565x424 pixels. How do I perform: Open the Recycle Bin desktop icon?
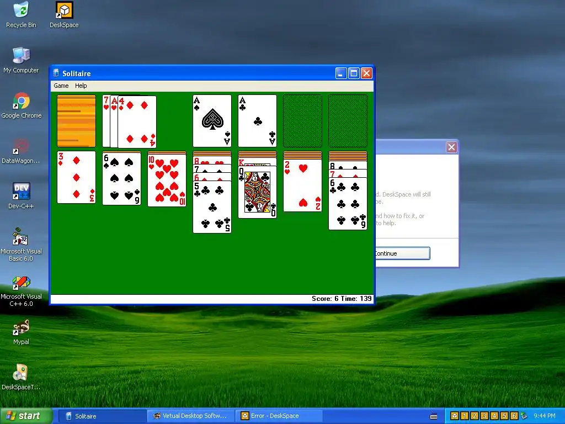point(22,15)
